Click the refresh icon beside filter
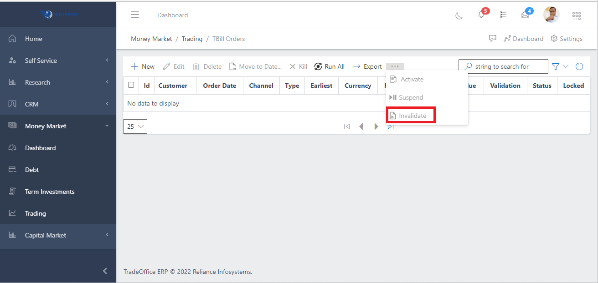 point(579,66)
